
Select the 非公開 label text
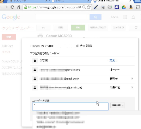pyautogui.click(x=44, y=61)
